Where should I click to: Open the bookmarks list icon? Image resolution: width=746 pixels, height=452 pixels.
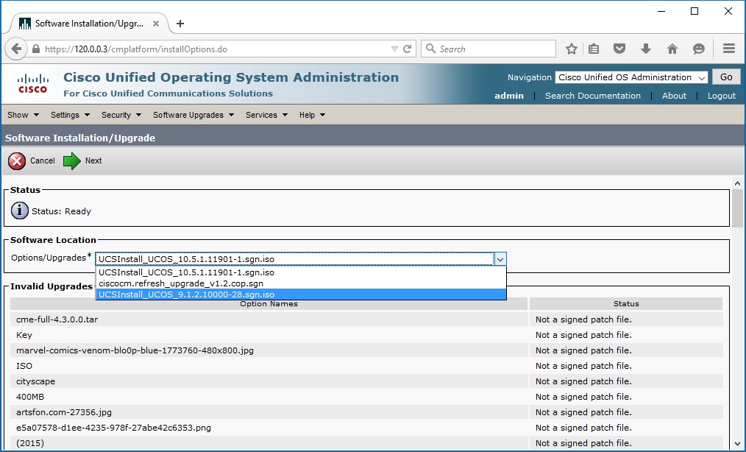(594, 49)
